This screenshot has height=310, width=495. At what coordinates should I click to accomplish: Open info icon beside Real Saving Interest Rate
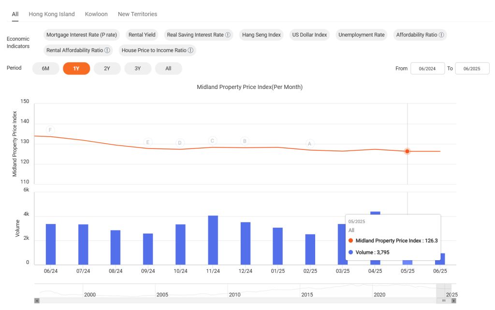pyautogui.click(x=228, y=35)
